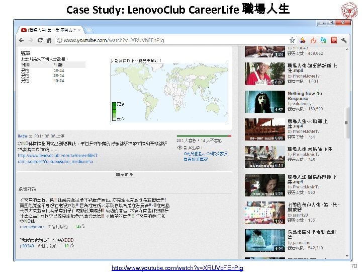Click the orange flame extension icon

point(313,40)
